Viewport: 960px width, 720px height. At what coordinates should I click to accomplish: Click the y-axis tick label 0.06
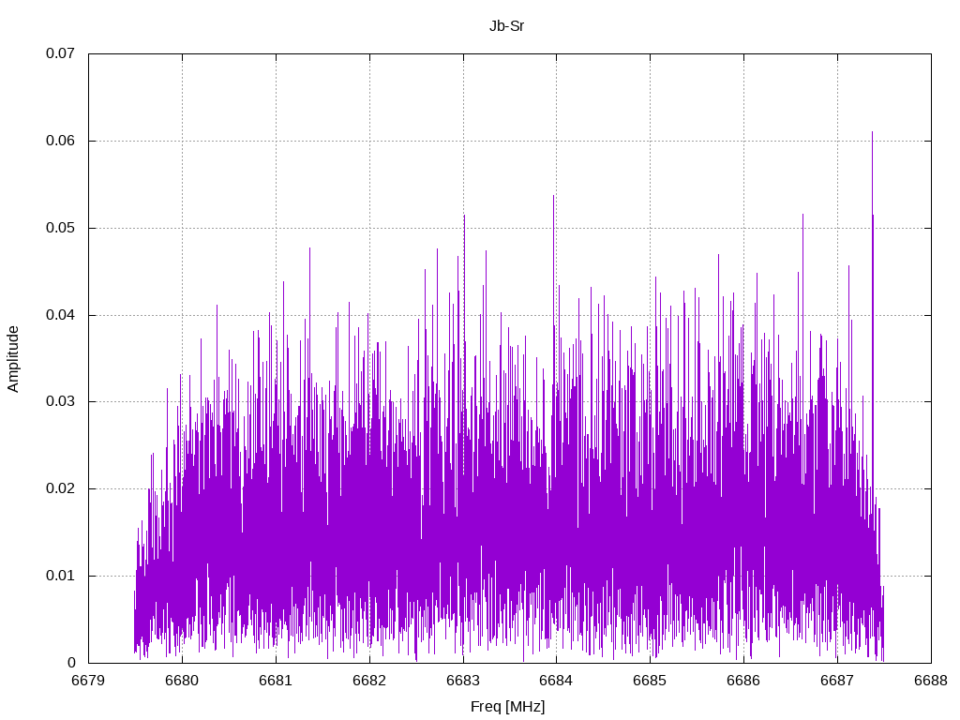point(60,141)
